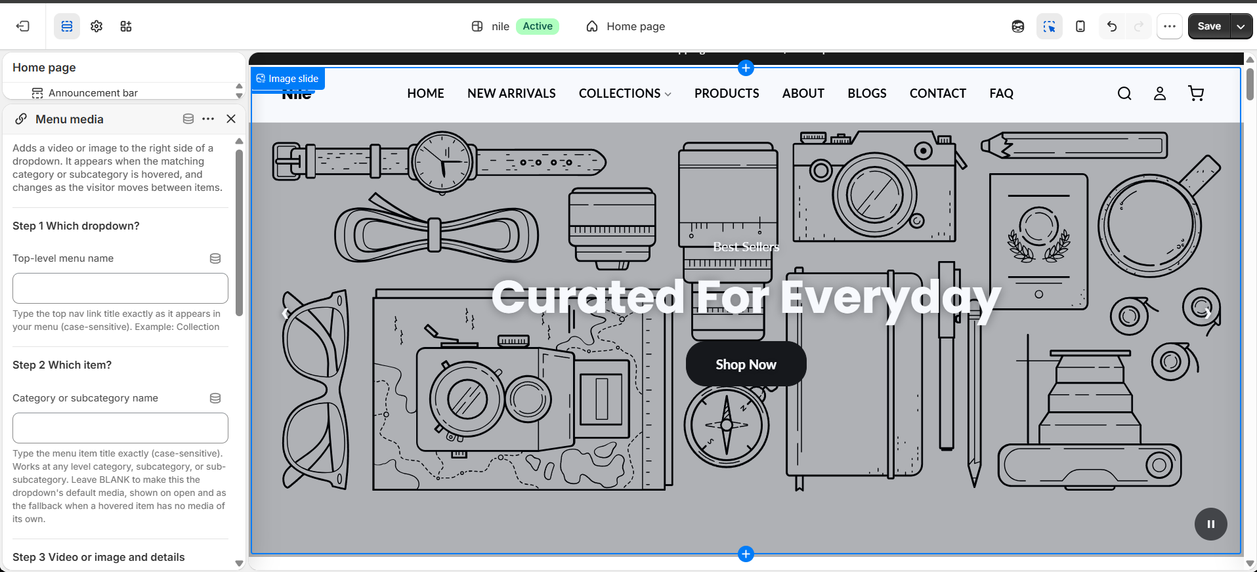The image size is (1257, 572).
Task: Click ABOUT nav link
Action: coord(803,93)
